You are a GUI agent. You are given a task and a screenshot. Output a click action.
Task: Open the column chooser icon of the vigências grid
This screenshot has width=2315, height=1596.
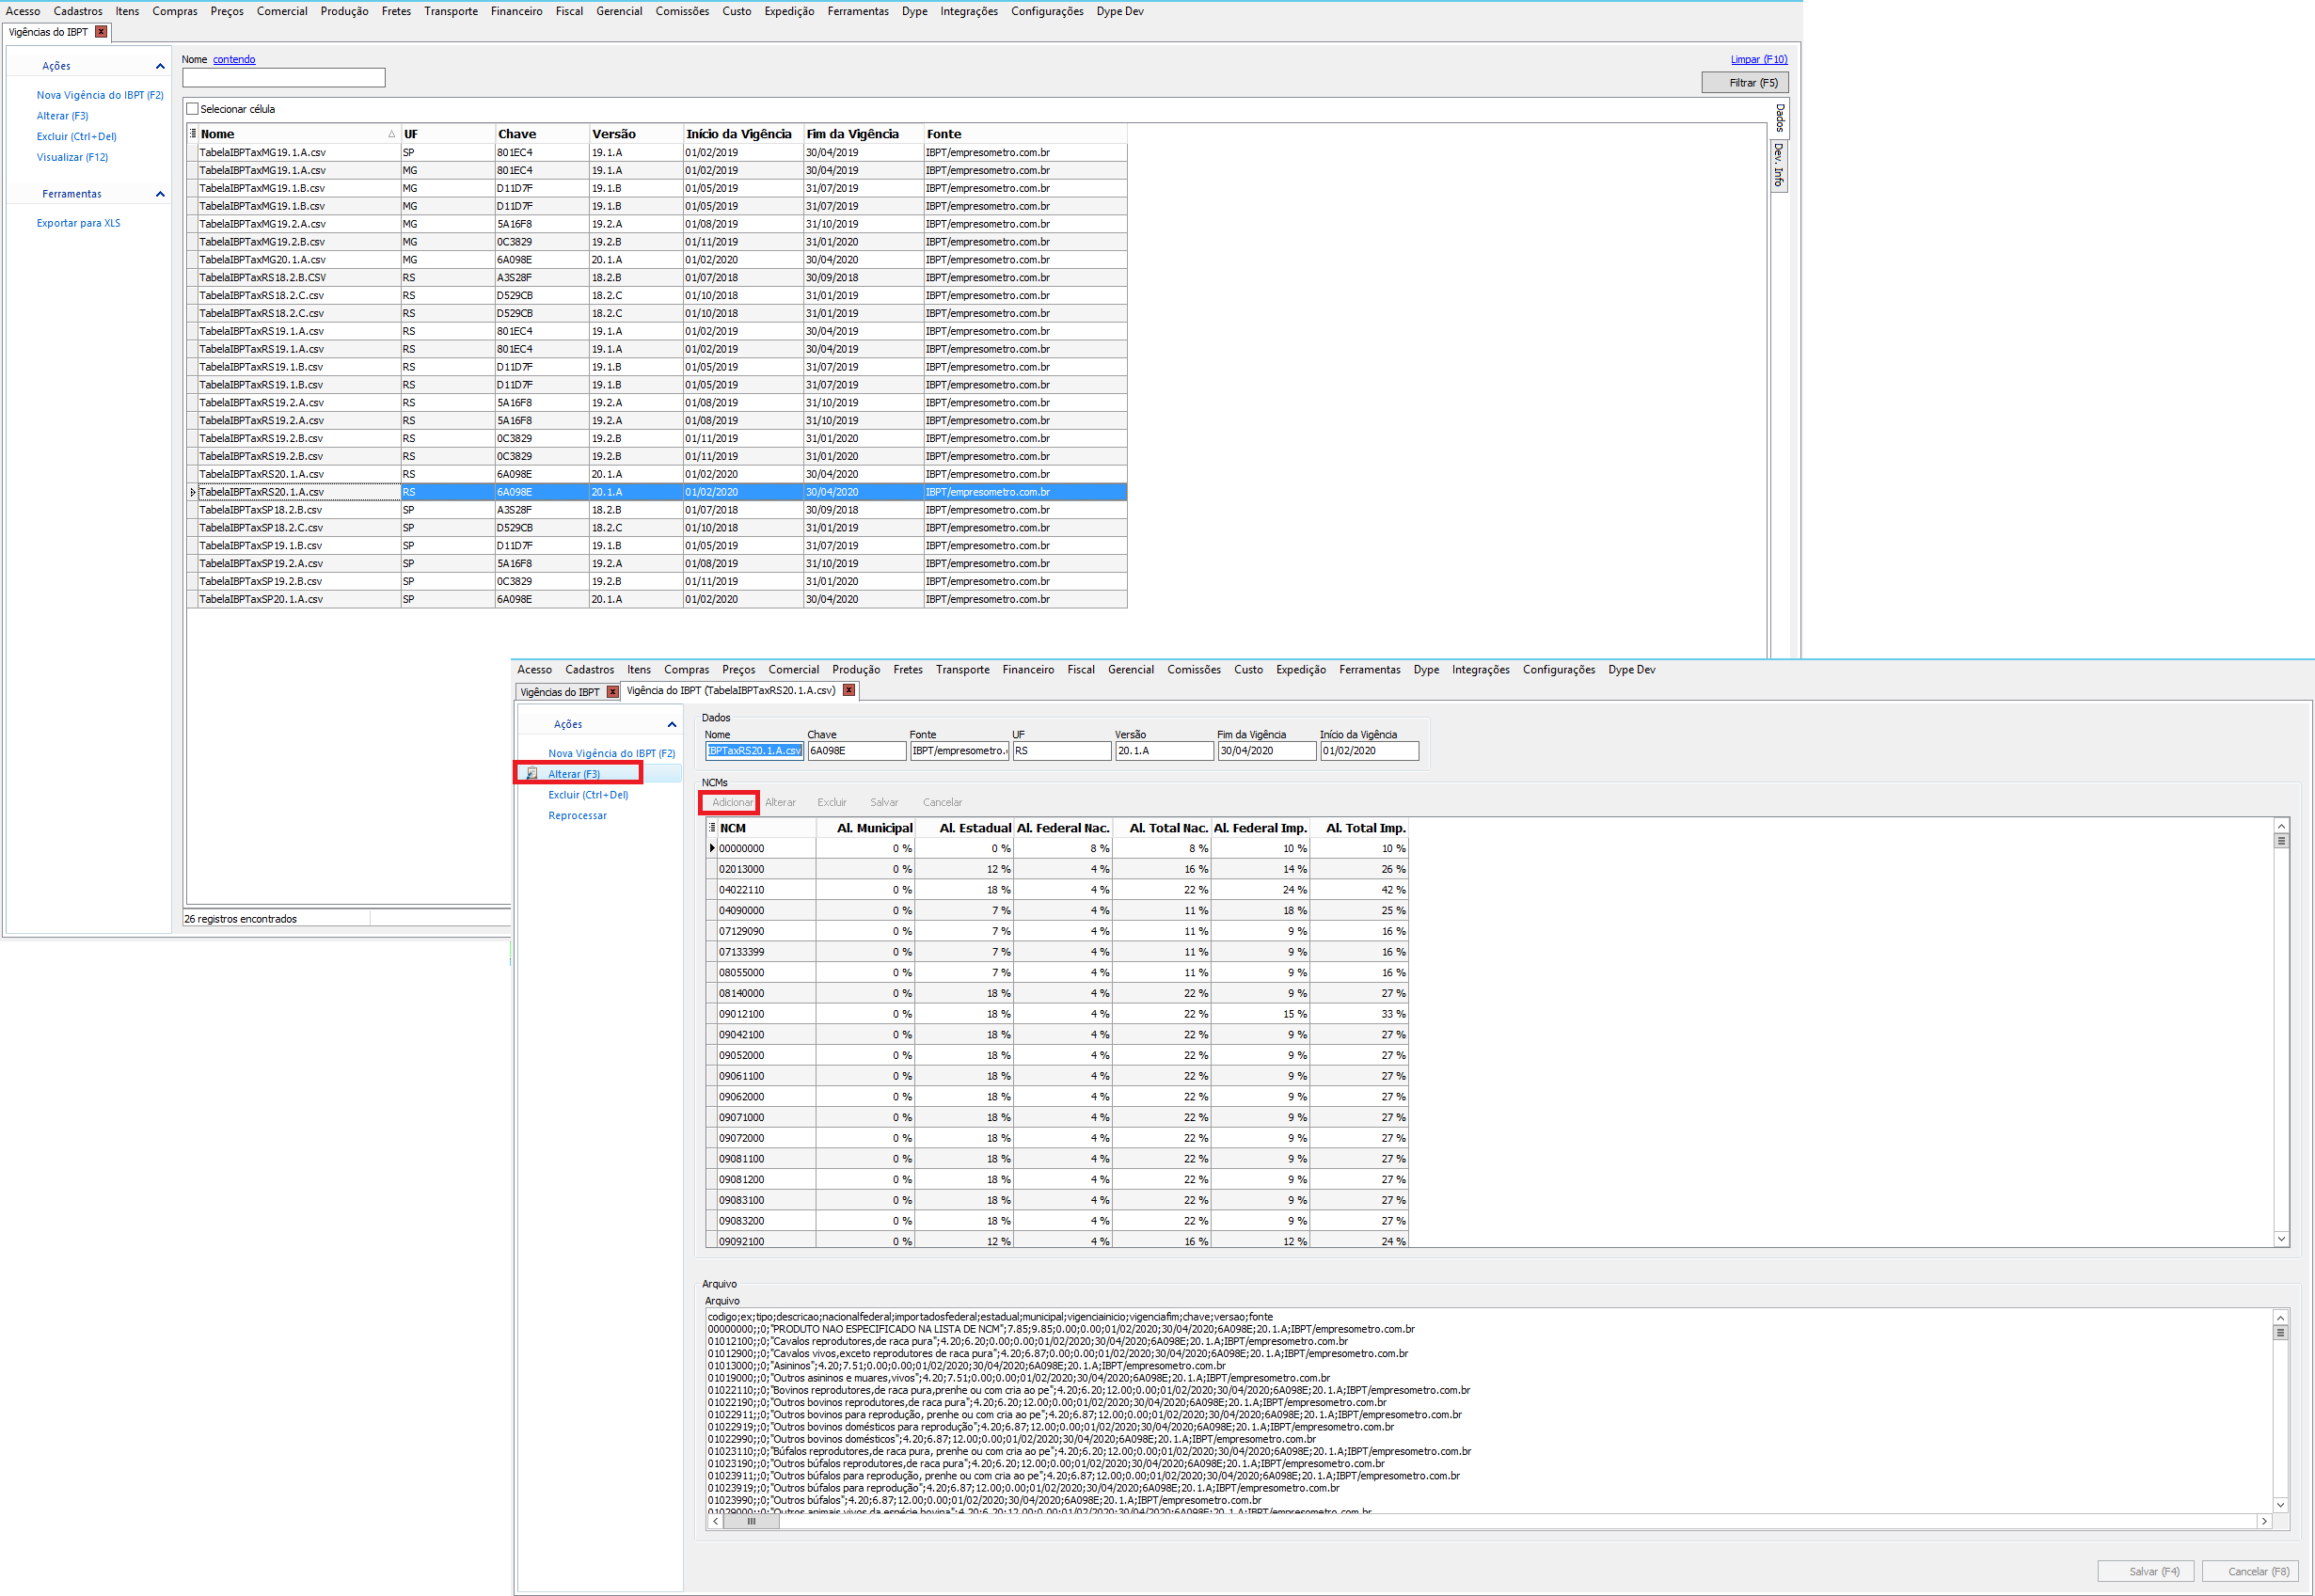point(193,133)
